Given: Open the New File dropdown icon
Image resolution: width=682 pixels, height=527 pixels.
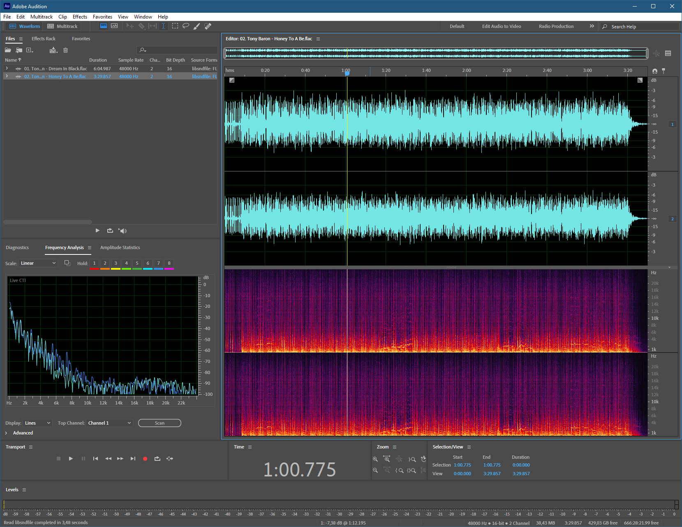Looking at the screenshot, I should [30, 50].
